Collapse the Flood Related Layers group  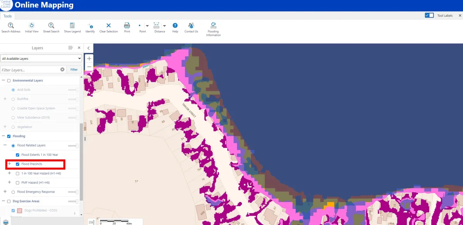tap(5, 145)
